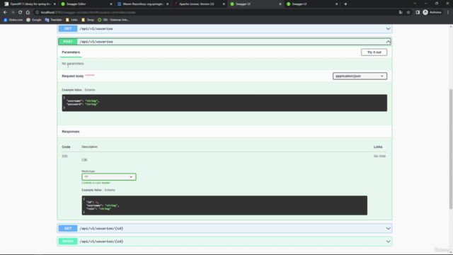Click the 'Responses' heading

pos(71,132)
